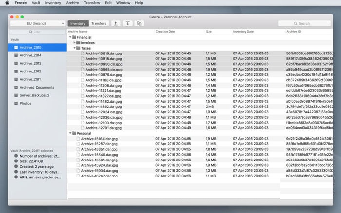Click the info icon beside Created: 2 years ago
The height and width of the screenshot is (213, 341).
16,166
